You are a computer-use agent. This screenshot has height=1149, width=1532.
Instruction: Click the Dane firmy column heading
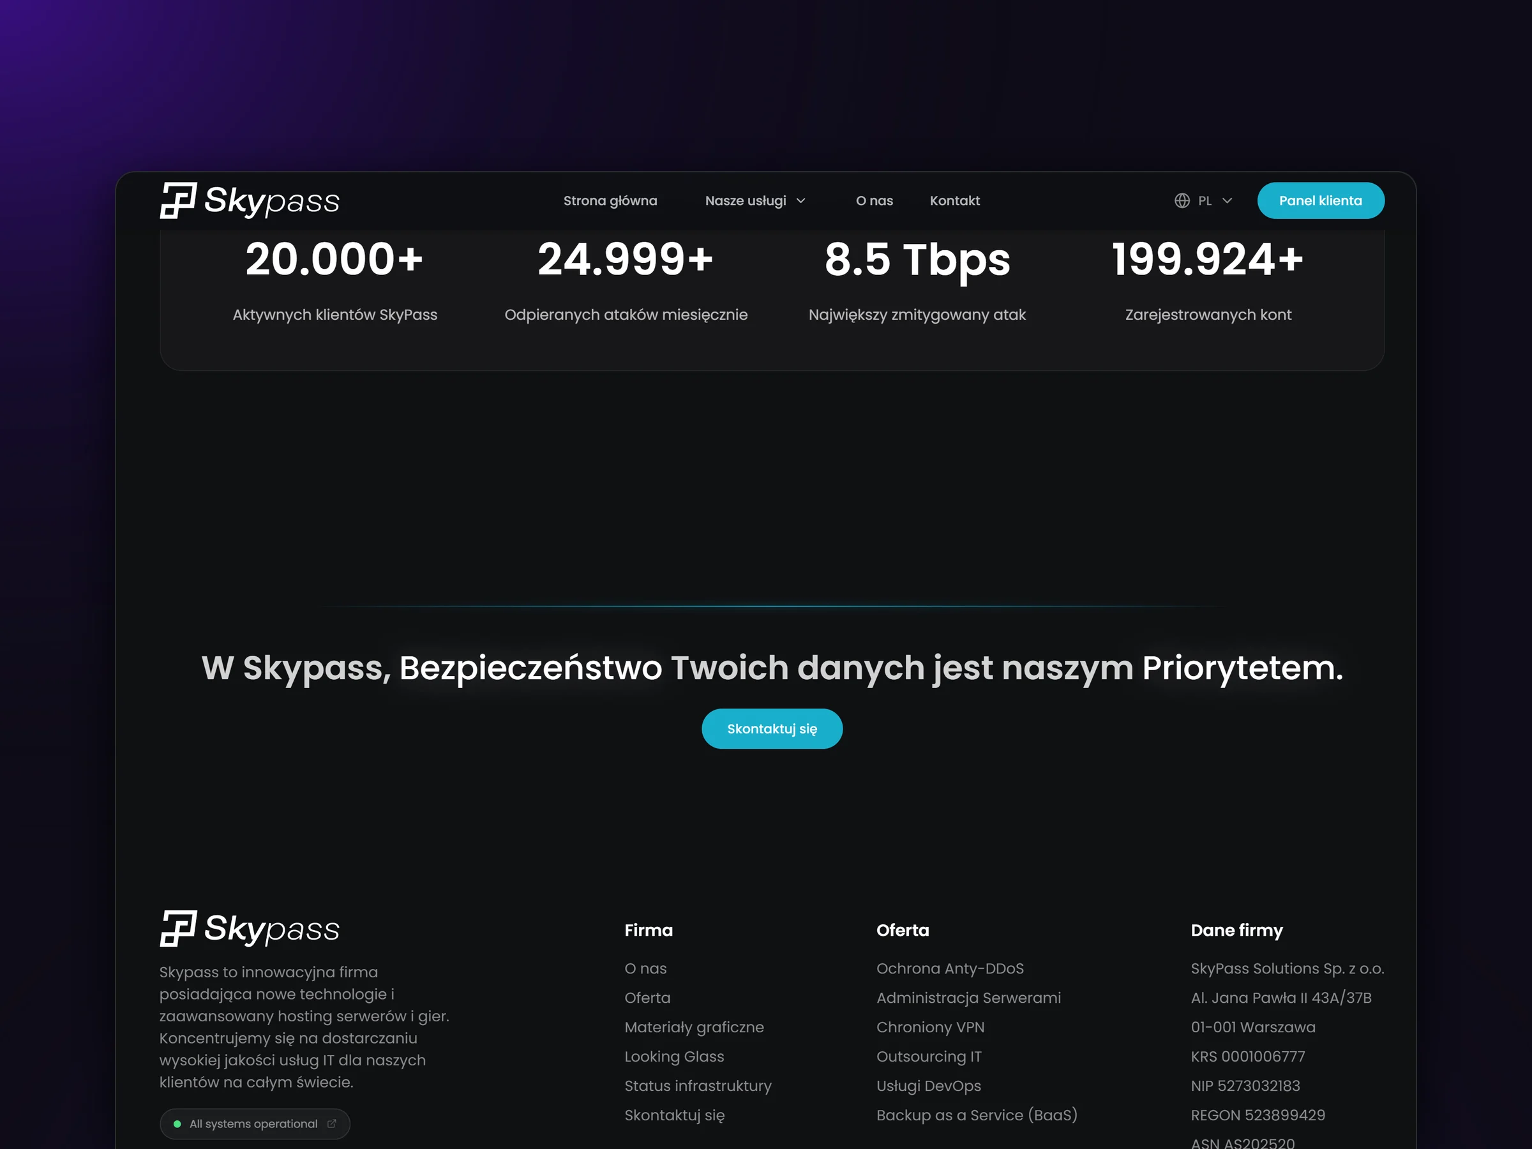1236,930
